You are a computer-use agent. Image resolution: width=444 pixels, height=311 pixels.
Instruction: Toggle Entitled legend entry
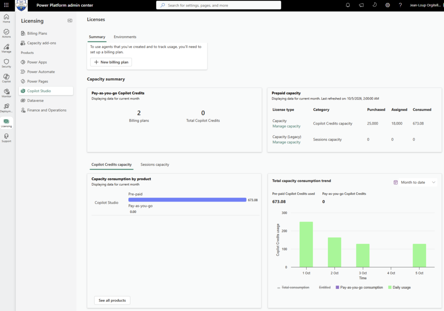pos(324,288)
